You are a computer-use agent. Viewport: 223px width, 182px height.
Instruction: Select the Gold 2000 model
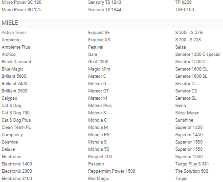point(98,62)
